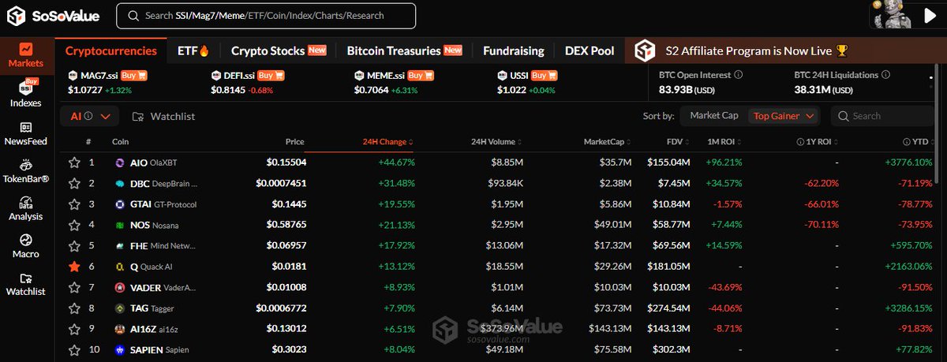Click the GTAI GT-Protocol coin icon
Viewport: 947px width, 362px height.
click(x=120, y=203)
